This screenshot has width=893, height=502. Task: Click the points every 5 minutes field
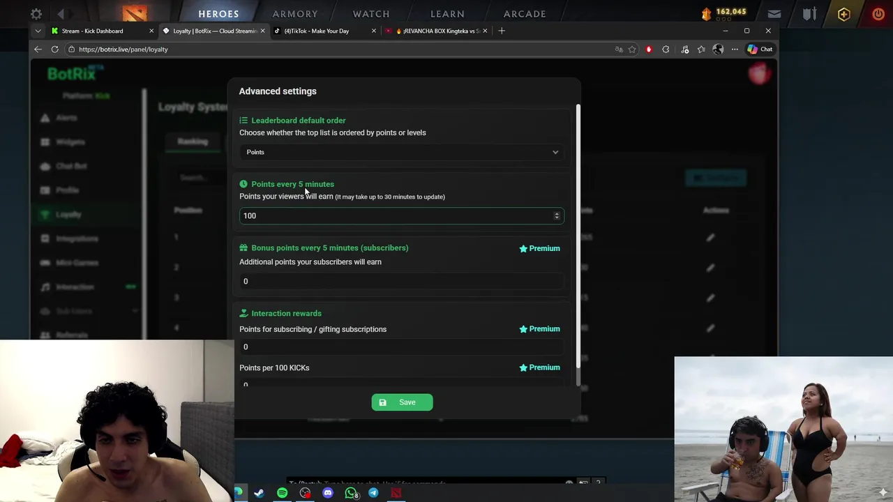pos(402,215)
